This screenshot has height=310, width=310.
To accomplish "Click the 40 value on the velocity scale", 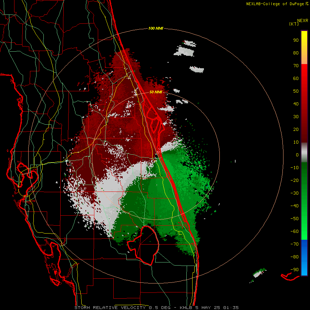I will pos(296,104).
